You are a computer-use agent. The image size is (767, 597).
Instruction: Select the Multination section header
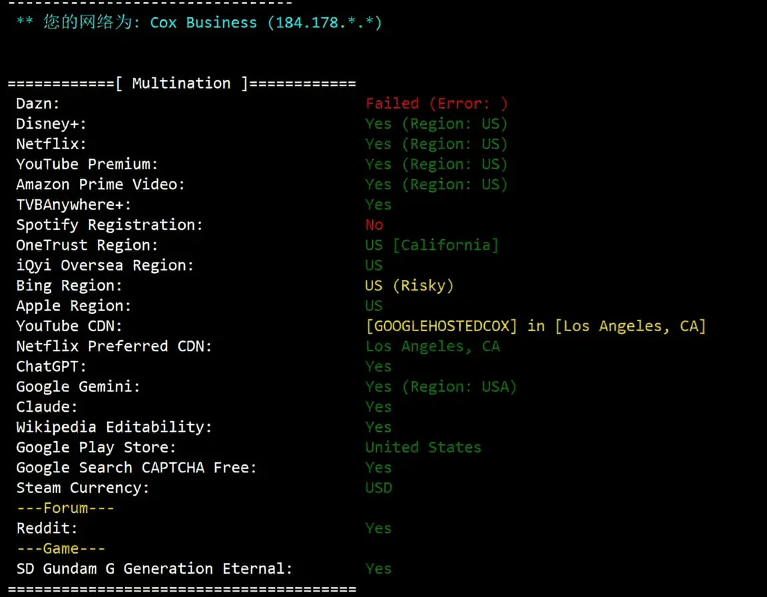tap(182, 84)
